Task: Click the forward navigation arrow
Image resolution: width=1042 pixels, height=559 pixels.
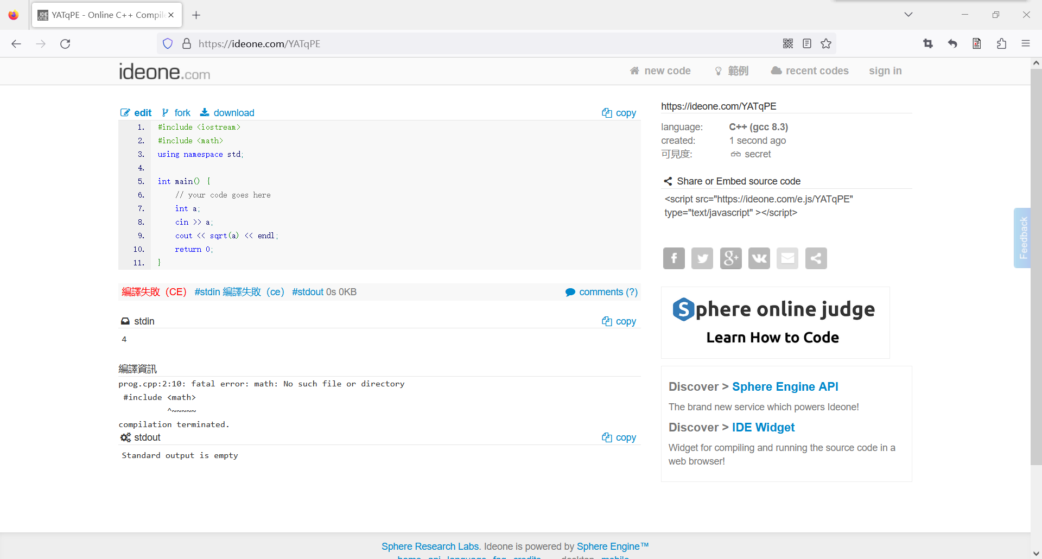Action: pos(41,44)
